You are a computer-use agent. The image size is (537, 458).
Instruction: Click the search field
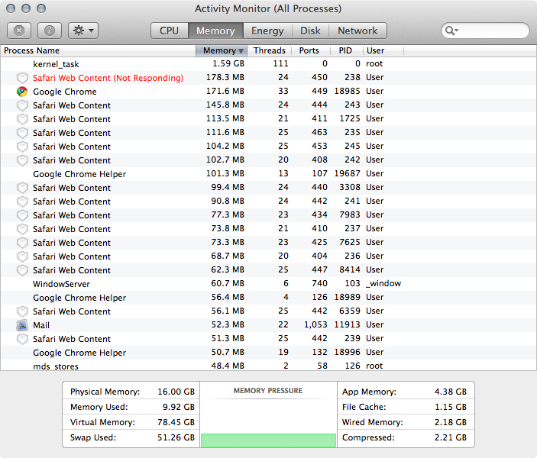coord(485,31)
